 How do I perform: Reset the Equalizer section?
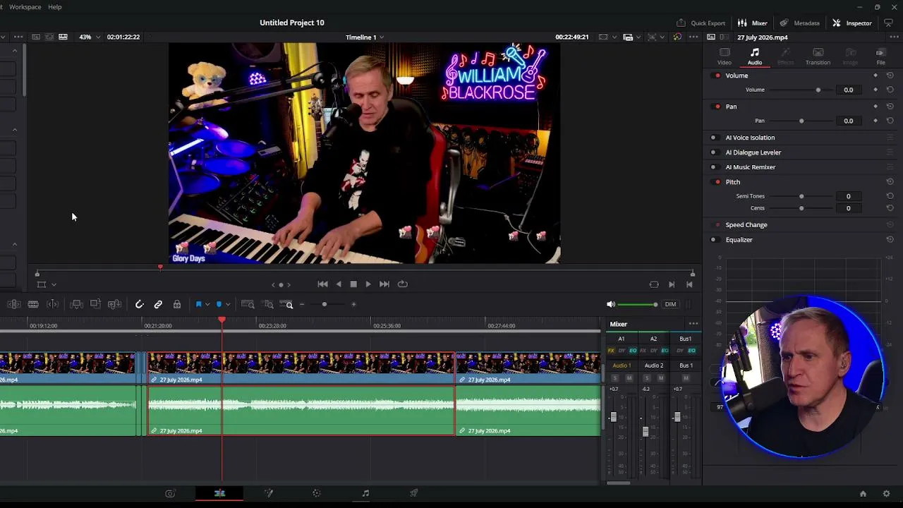point(890,240)
